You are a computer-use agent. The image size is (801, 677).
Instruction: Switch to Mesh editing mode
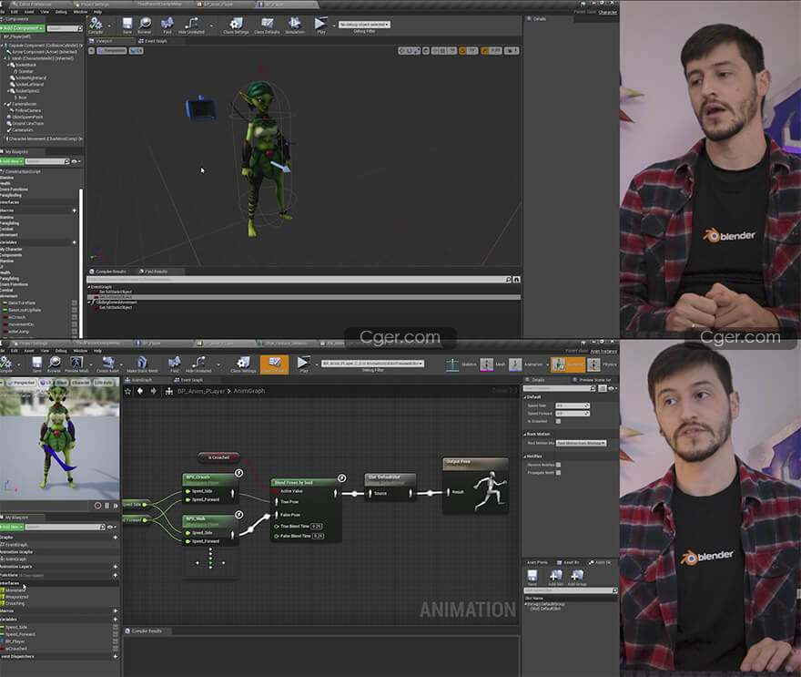pyautogui.click(x=493, y=364)
